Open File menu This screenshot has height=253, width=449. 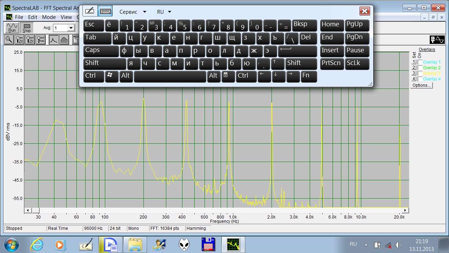(19, 17)
